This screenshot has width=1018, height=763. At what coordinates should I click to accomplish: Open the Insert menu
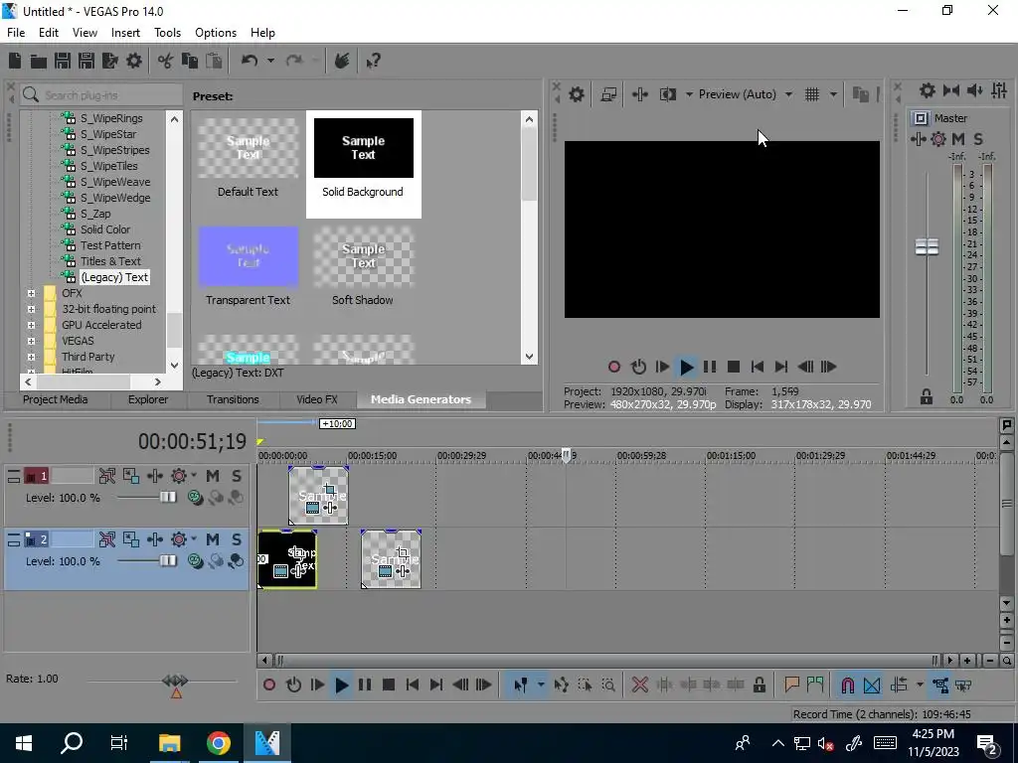coord(125,33)
